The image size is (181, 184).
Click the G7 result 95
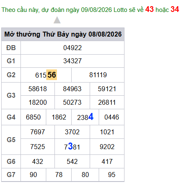(x=112, y=175)
